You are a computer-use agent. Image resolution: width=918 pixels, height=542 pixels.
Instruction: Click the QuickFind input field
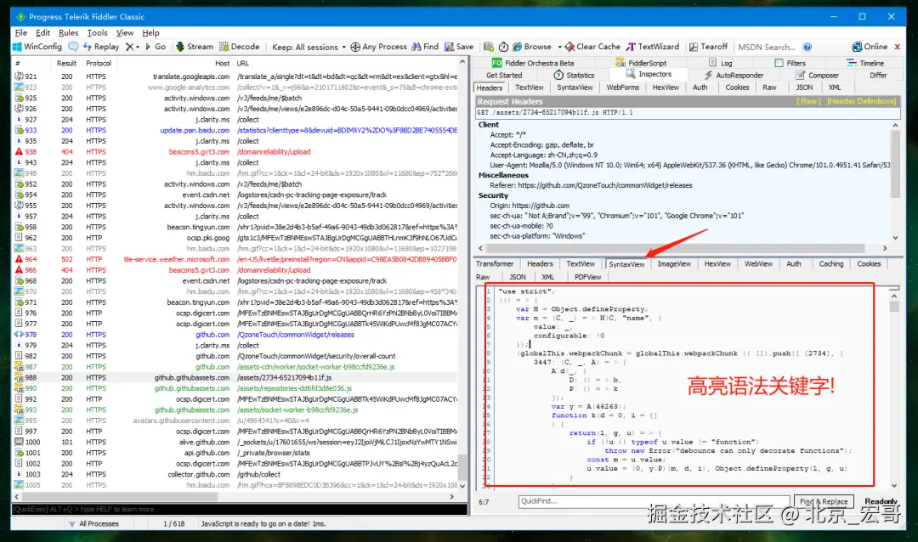click(x=654, y=501)
